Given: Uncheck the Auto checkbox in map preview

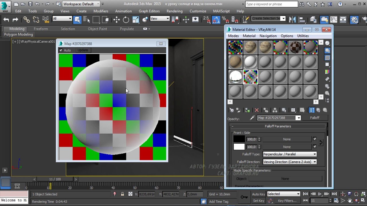Looking at the screenshot, I should point(60,50).
